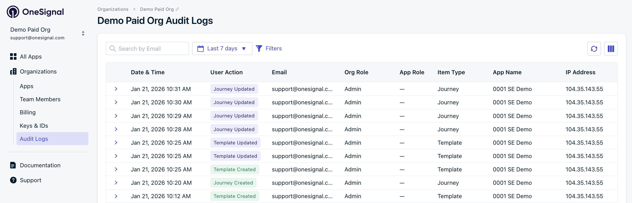Open Documentation link

coord(40,165)
